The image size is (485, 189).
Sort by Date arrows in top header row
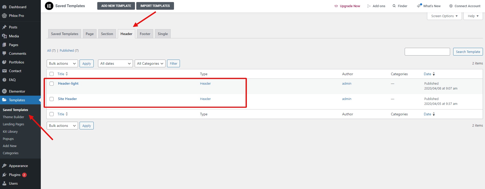434,74
